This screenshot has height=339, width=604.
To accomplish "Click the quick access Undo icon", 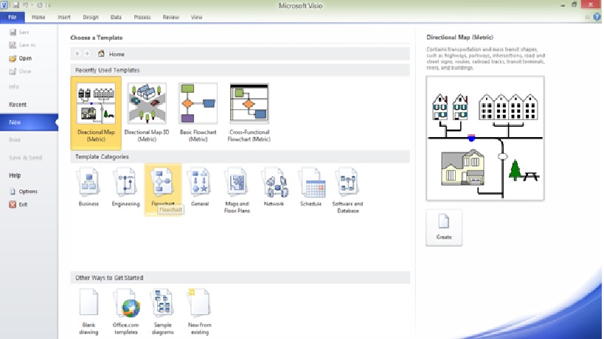I will pyautogui.click(x=26, y=5).
